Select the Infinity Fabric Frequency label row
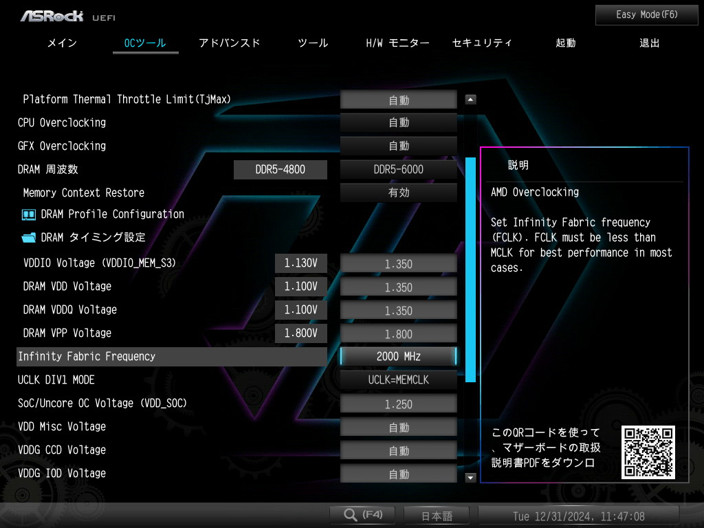 (171, 357)
